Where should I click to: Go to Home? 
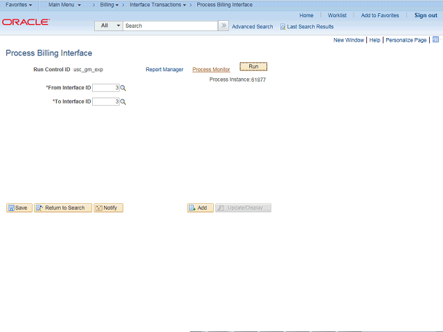tap(306, 15)
